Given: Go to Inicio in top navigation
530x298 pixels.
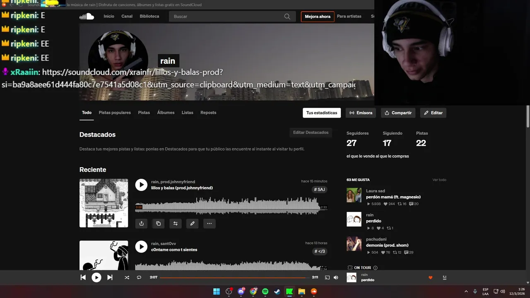Looking at the screenshot, I should (x=109, y=17).
